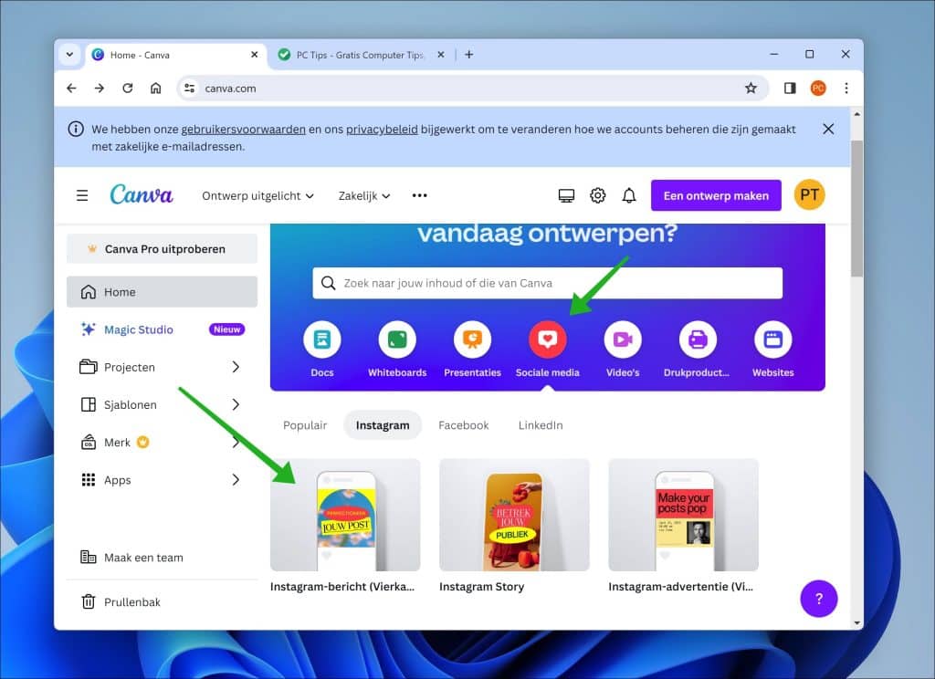Image resolution: width=935 pixels, height=679 pixels.
Task: Open the privacybeleid link
Action: (382, 130)
